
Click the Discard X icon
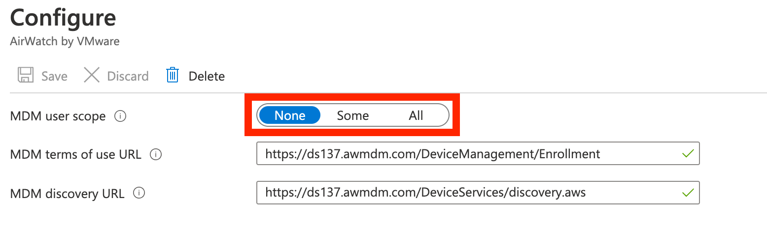(92, 76)
